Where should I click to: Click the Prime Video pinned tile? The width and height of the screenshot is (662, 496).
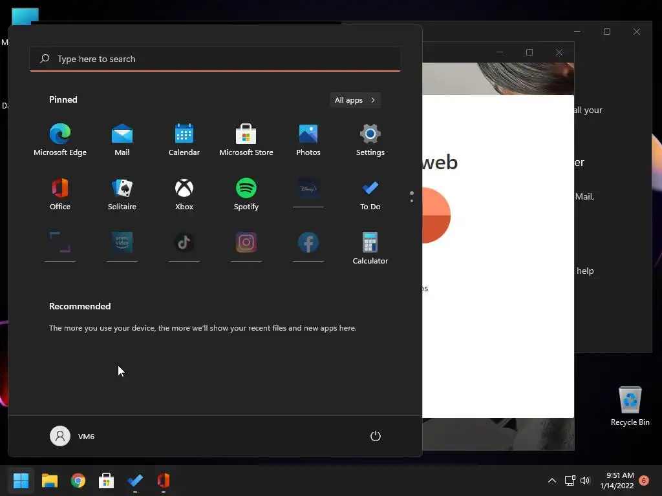[x=122, y=246]
